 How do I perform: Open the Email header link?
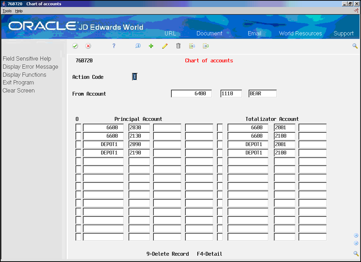coord(254,33)
